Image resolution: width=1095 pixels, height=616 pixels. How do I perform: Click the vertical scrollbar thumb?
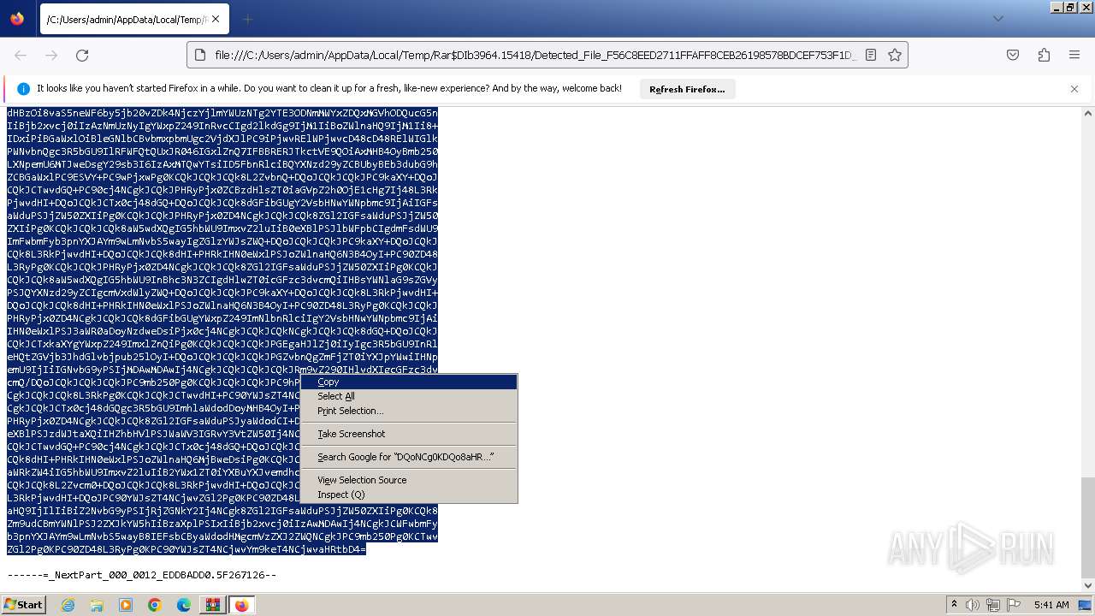1087,527
